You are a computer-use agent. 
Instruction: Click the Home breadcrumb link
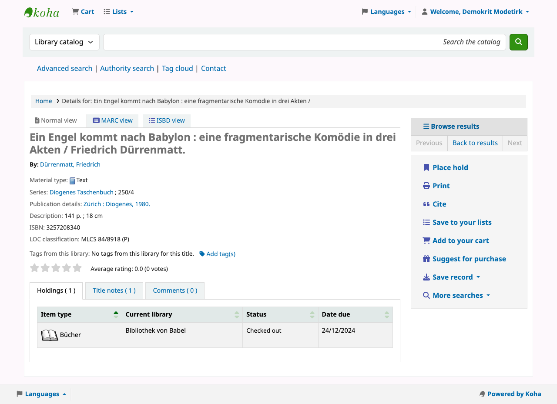coord(44,101)
